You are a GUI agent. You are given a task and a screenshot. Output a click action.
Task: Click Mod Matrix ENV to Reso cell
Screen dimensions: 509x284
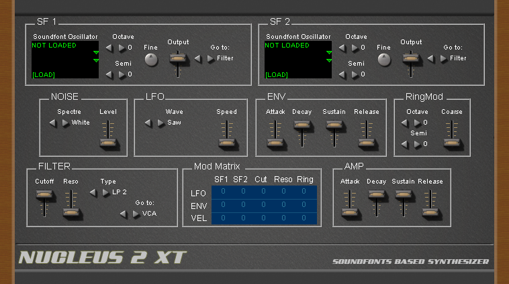pyautogui.click(x=283, y=205)
